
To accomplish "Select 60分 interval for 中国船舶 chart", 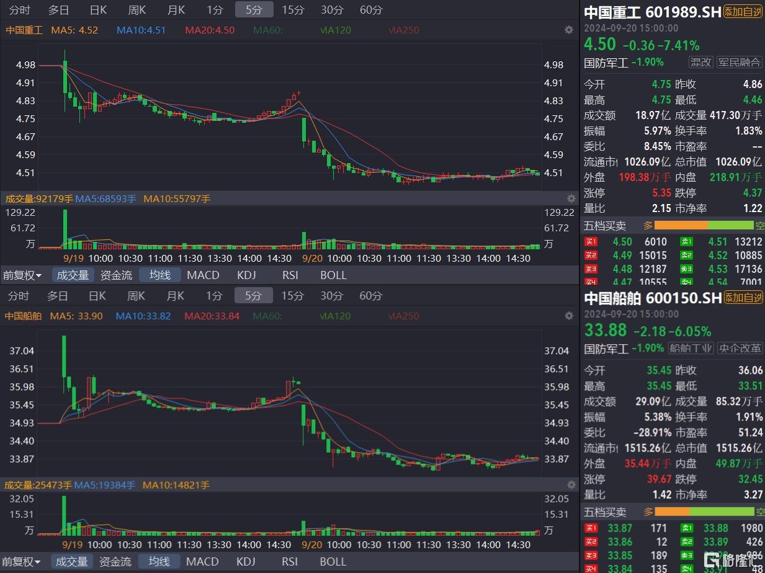I will click(371, 296).
